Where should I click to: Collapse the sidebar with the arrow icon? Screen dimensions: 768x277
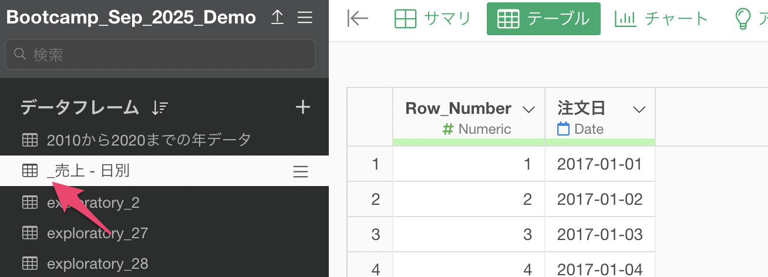coord(358,19)
